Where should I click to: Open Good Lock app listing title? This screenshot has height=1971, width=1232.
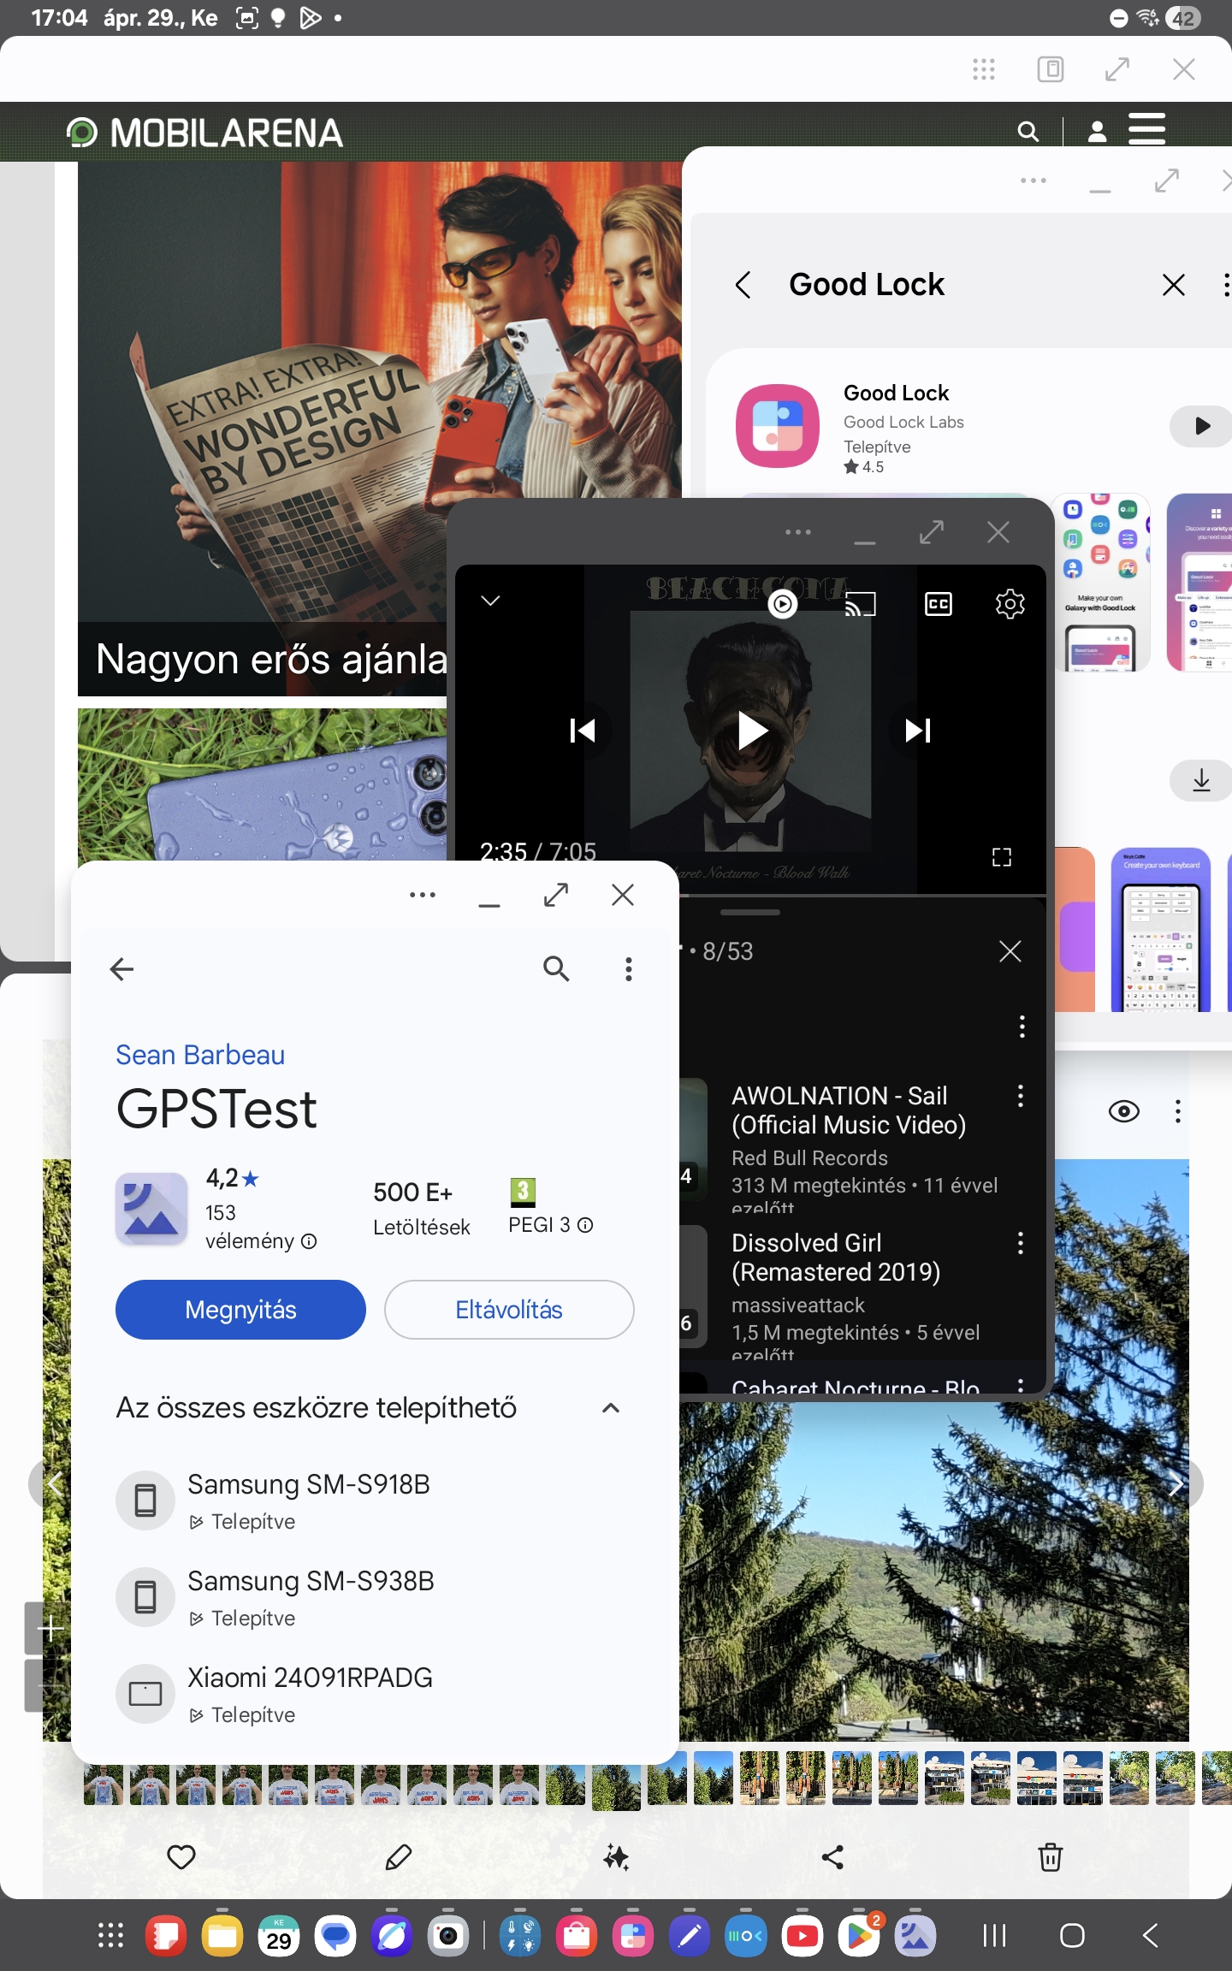(896, 393)
